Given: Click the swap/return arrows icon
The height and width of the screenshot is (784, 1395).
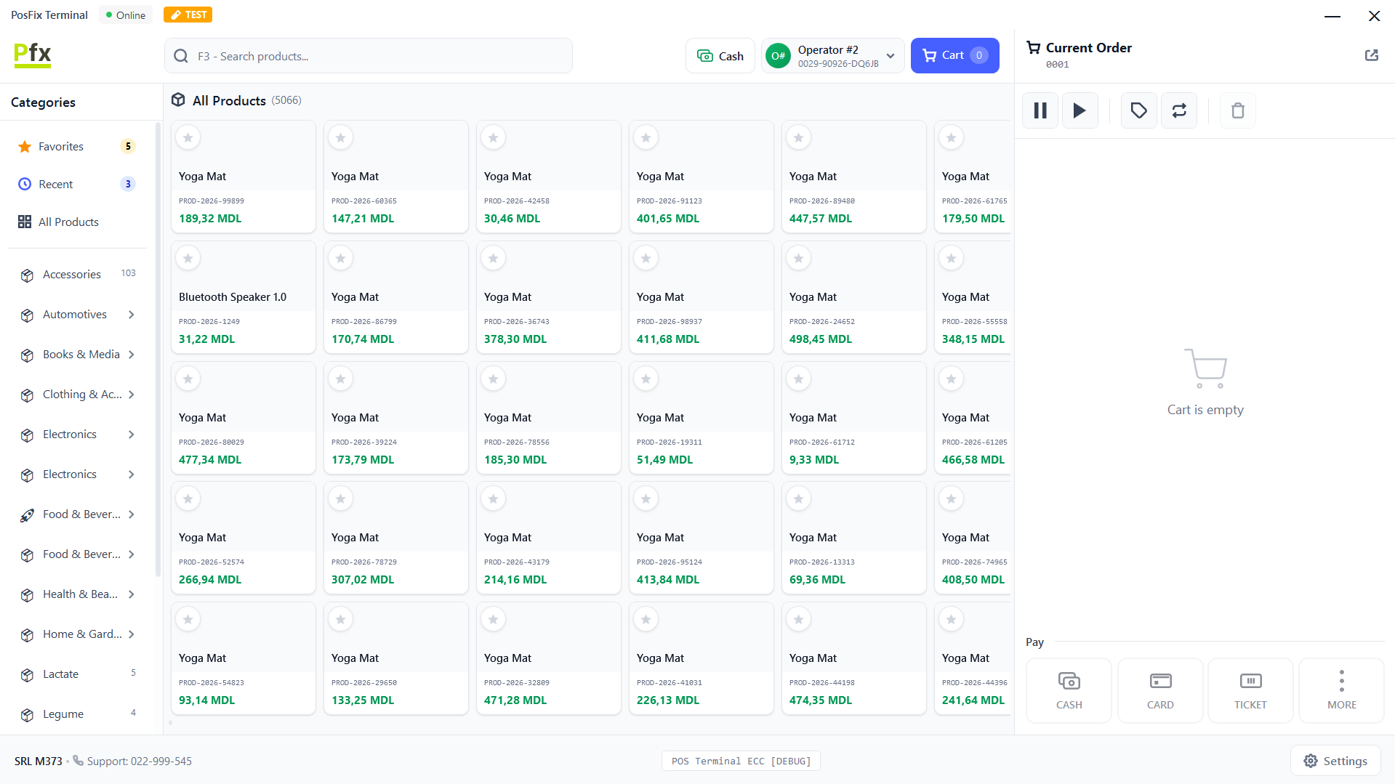Looking at the screenshot, I should (1178, 110).
